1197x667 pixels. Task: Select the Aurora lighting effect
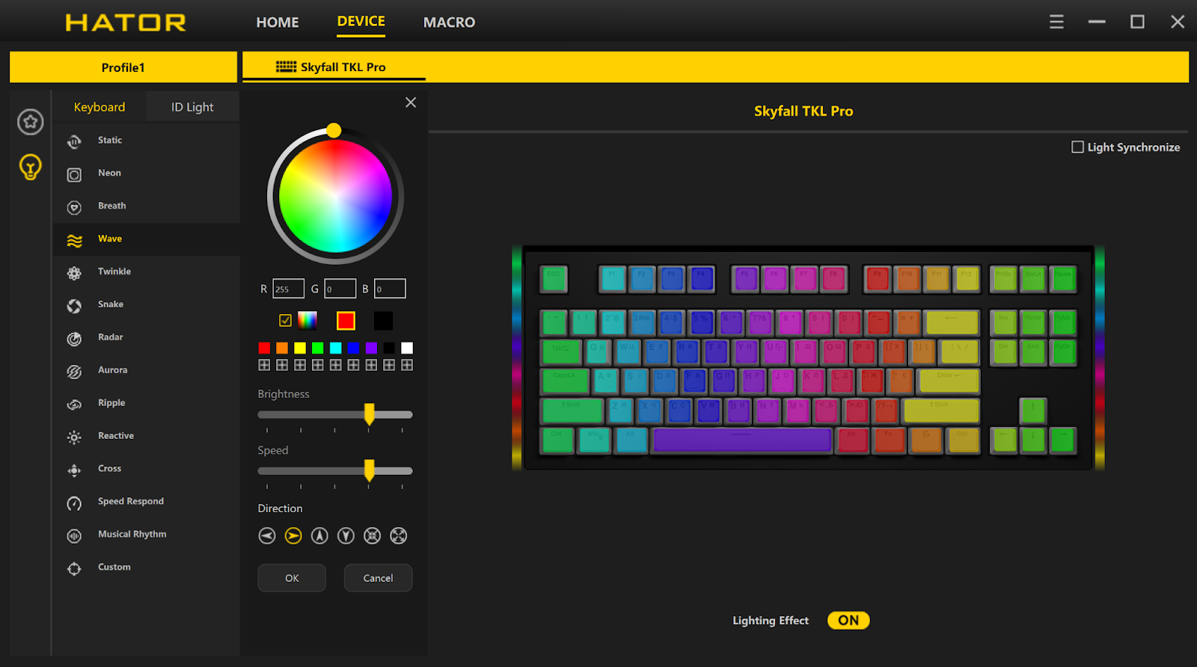147,371
